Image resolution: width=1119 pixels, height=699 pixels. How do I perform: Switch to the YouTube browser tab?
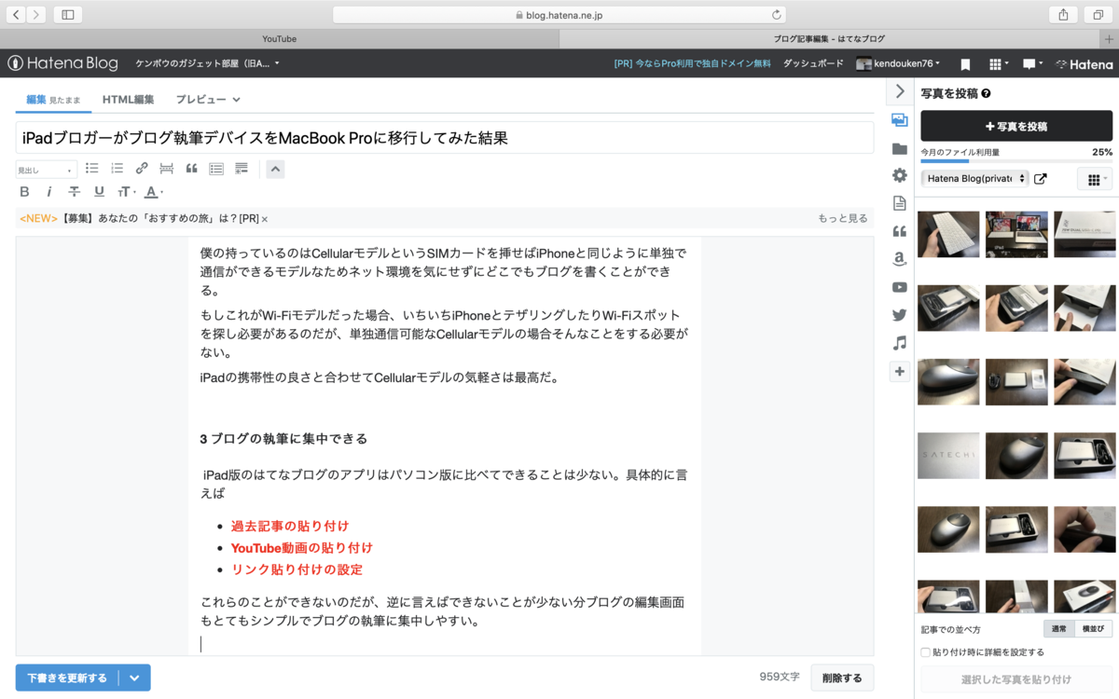(x=279, y=38)
